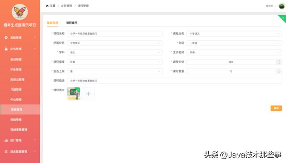Screen dimensions: 286x163
Task: Switch to the 基础信息 tab
Action: point(52,23)
